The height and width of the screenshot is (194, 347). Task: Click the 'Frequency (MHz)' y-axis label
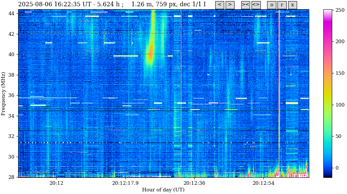click(3, 94)
